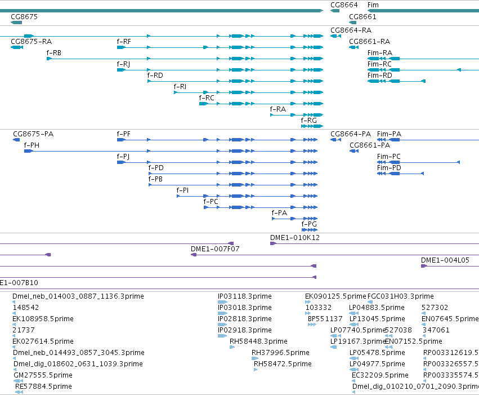This screenshot has height=395, width=479.
Task: Select feature 527302
Action: click(435, 308)
